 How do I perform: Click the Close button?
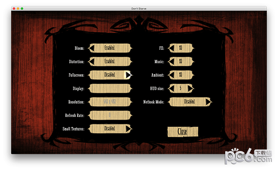click(x=183, y=132)
